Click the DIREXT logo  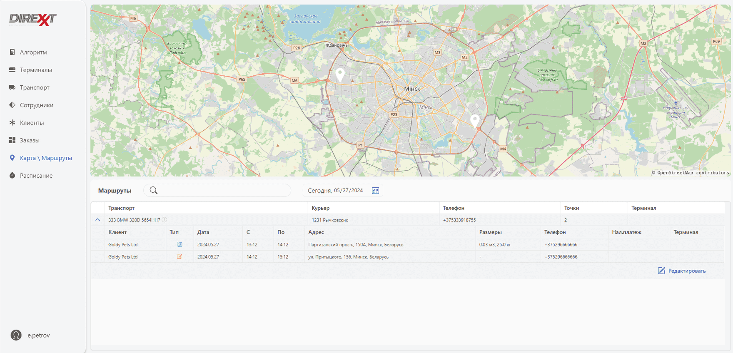point(33,19)
